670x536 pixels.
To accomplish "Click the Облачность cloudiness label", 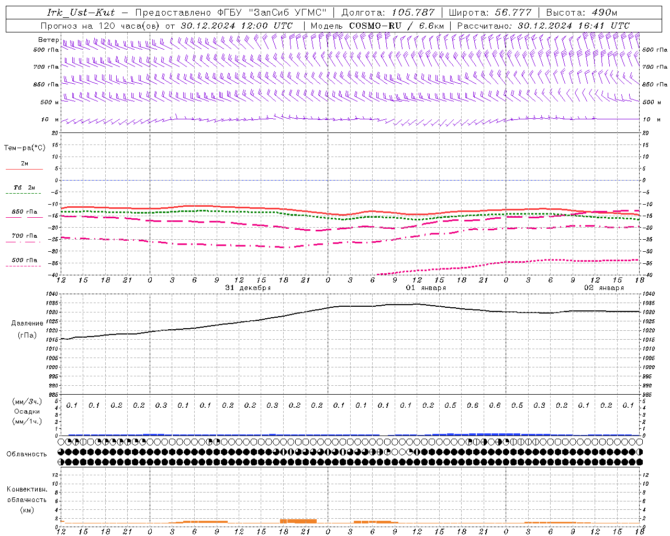I will (27, 454).
